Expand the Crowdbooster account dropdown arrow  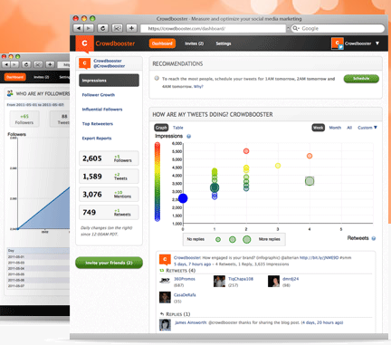coord(377,43)
